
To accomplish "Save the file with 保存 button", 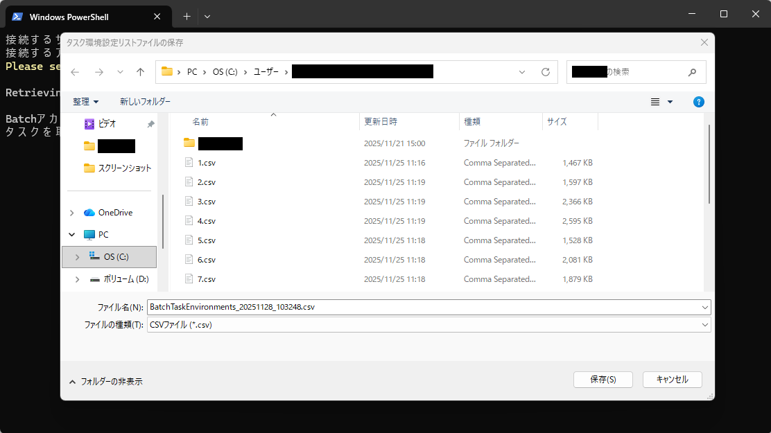I will point(603,379).
